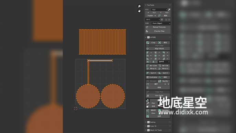Click the Color ID panel icon
Screen dimensions: 236x133
(x=149, y=126)
